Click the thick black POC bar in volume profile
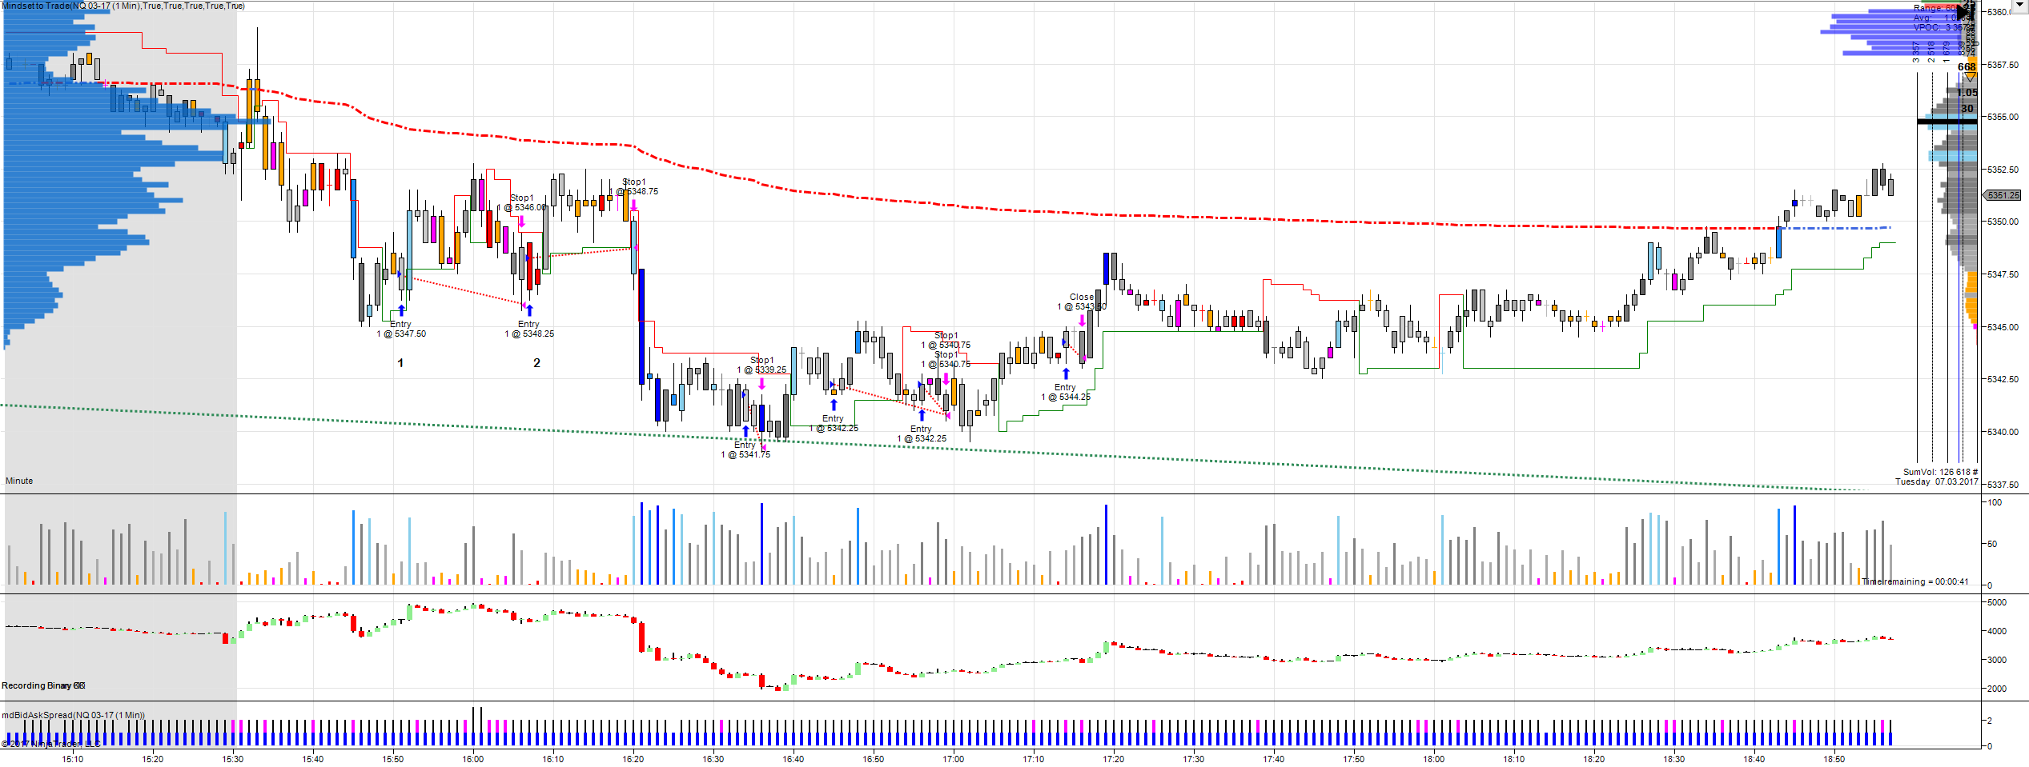The width and height of the screenshot is (2029, 767). (x=1947, y=121)
